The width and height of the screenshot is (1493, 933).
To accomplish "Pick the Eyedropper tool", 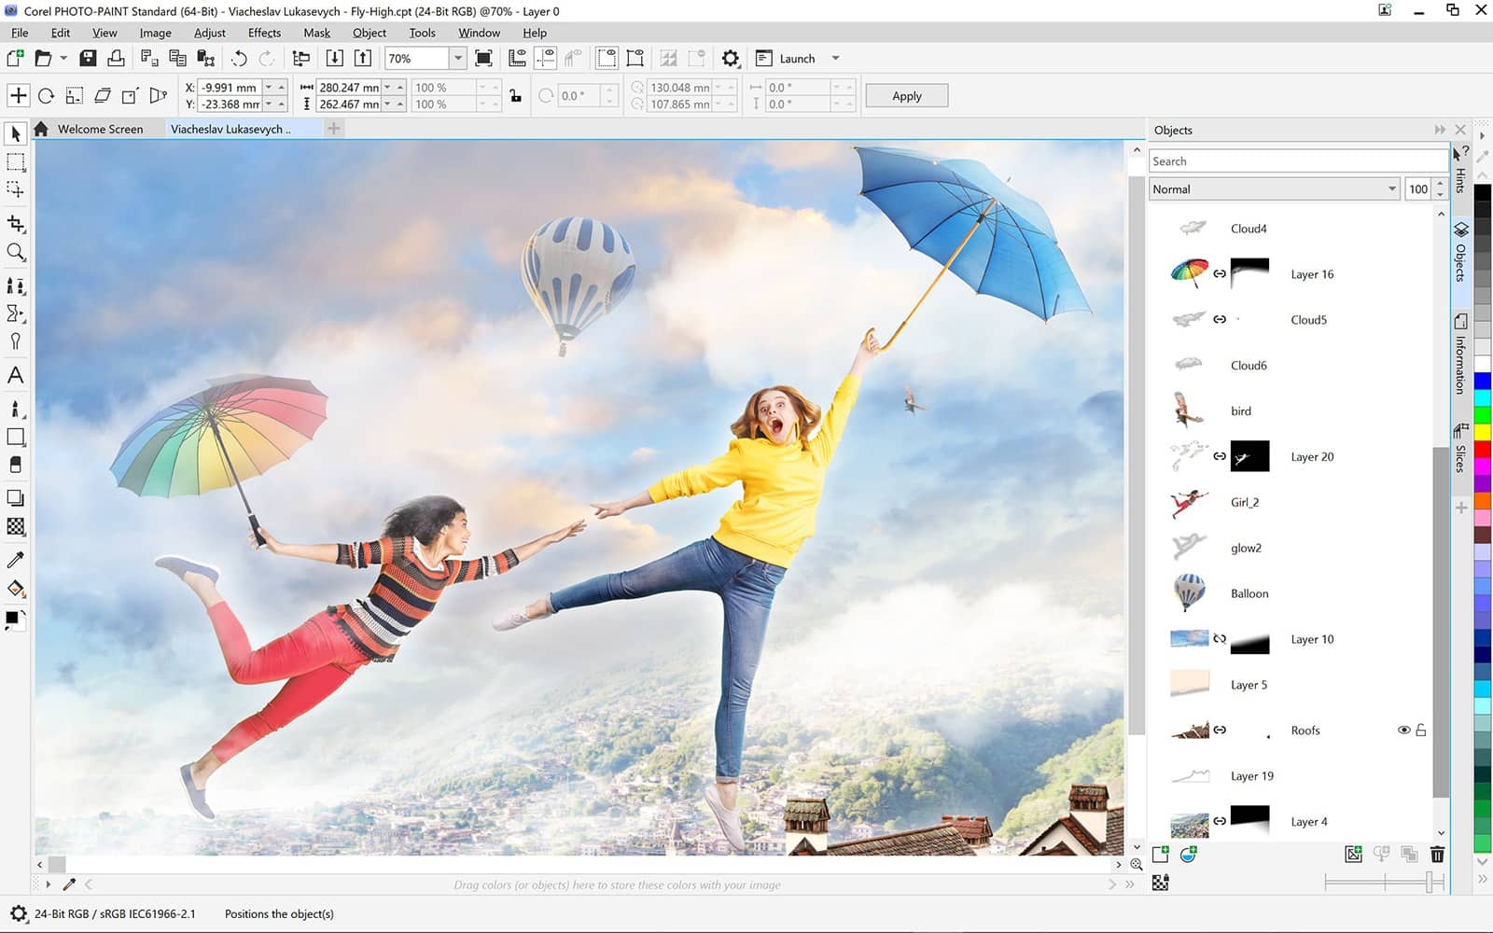I will point(16,560).
